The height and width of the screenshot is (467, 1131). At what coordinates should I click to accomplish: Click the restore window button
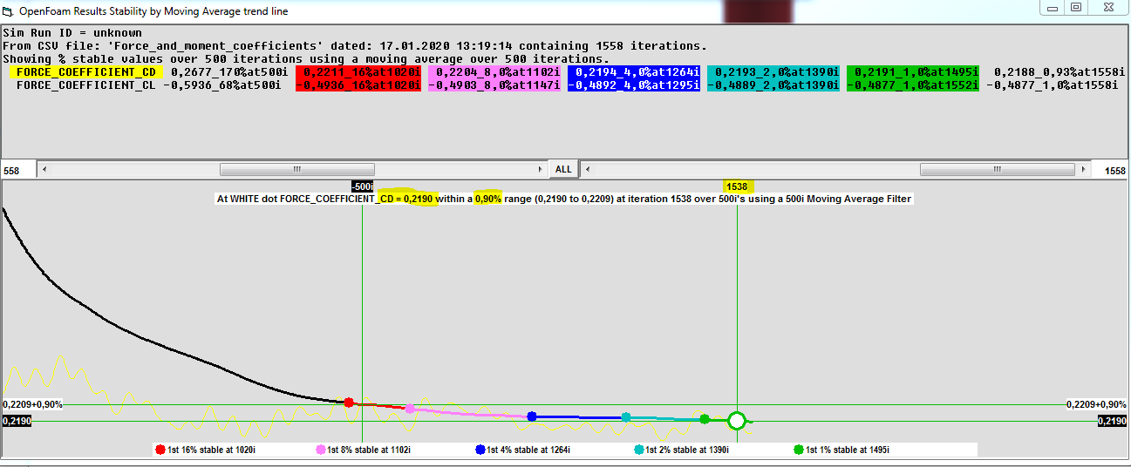point(1076,7)
